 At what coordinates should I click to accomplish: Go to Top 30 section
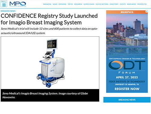click(70, 4)
